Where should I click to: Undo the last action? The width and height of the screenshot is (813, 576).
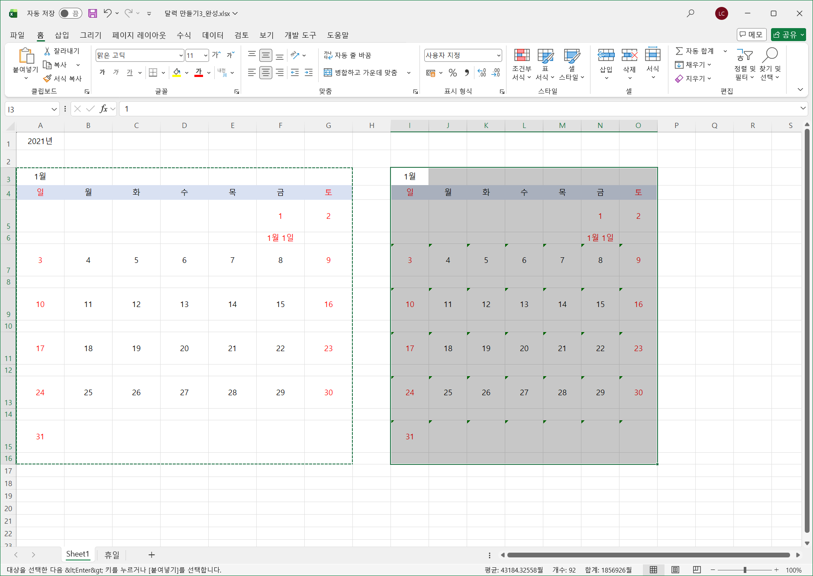coord(107,13)
